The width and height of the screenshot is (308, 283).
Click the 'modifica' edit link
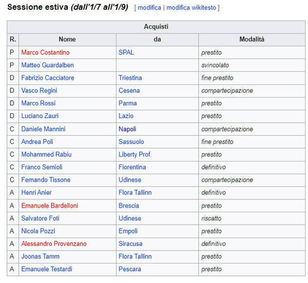click(149, 8)
